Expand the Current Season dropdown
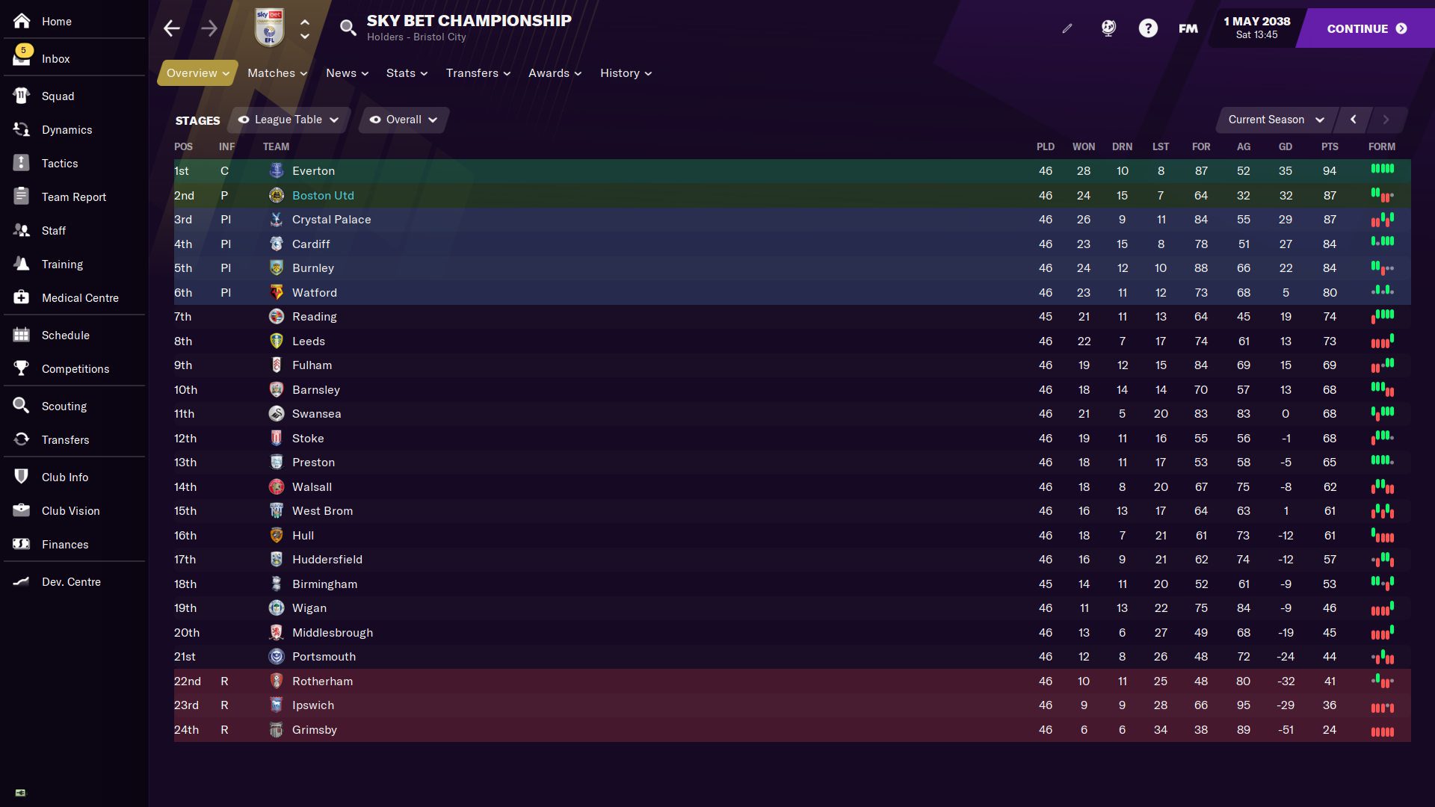The image size is (1435, 807). click(x=1276, y=120)
